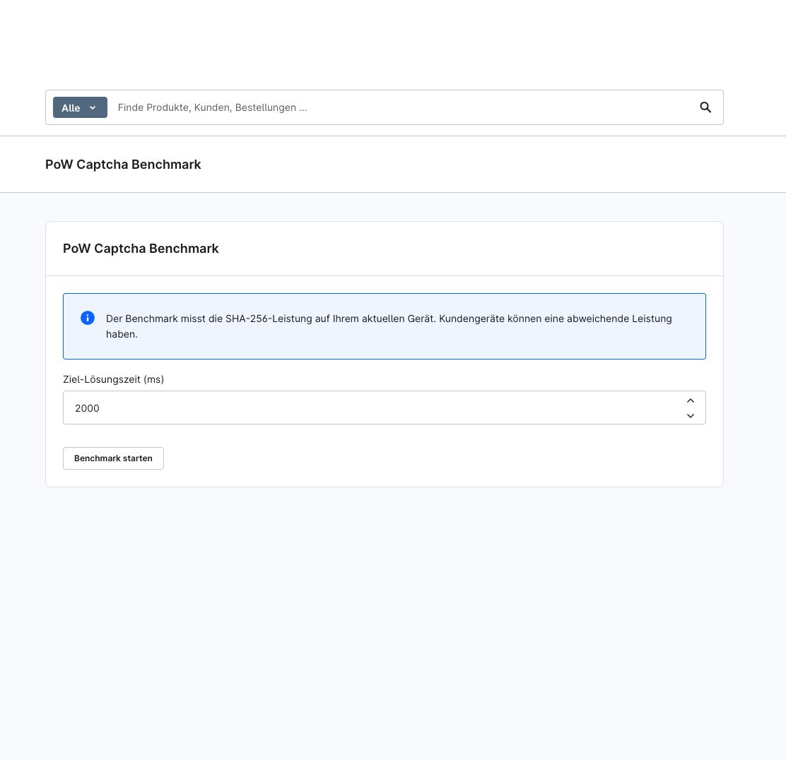
Task: Click the PoW Captcha Benchmark page header title
Action: tap(123, 165)
